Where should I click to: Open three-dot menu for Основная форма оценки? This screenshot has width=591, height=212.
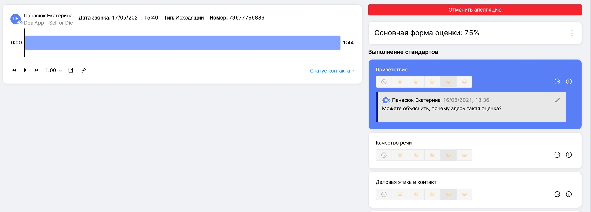point(572,33)
